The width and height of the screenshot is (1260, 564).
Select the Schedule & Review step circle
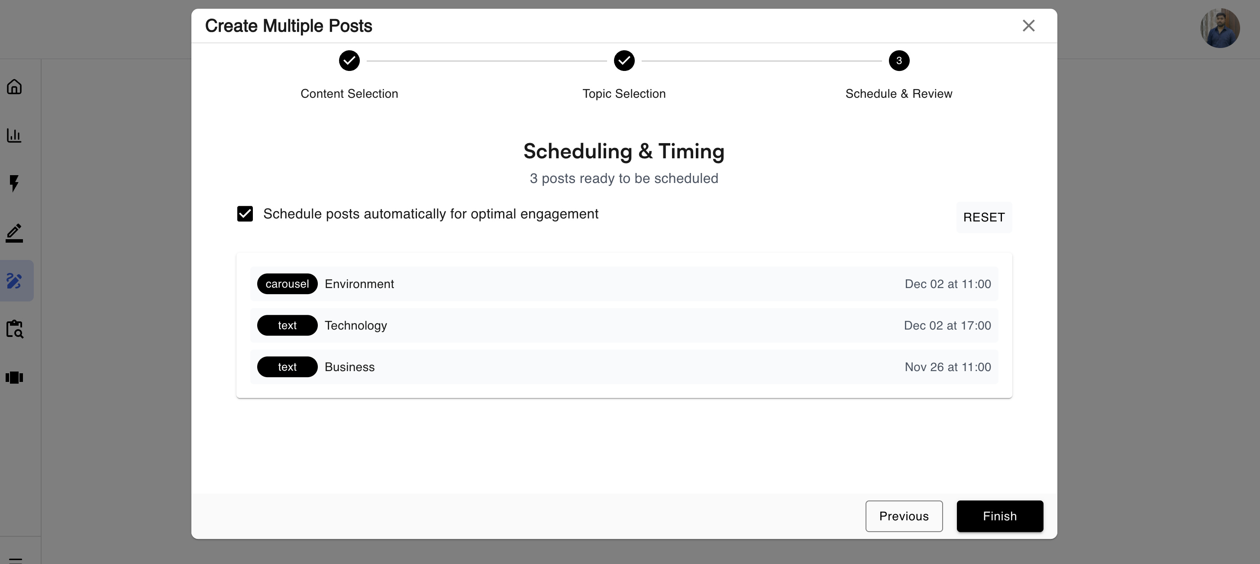pos(898,61)
